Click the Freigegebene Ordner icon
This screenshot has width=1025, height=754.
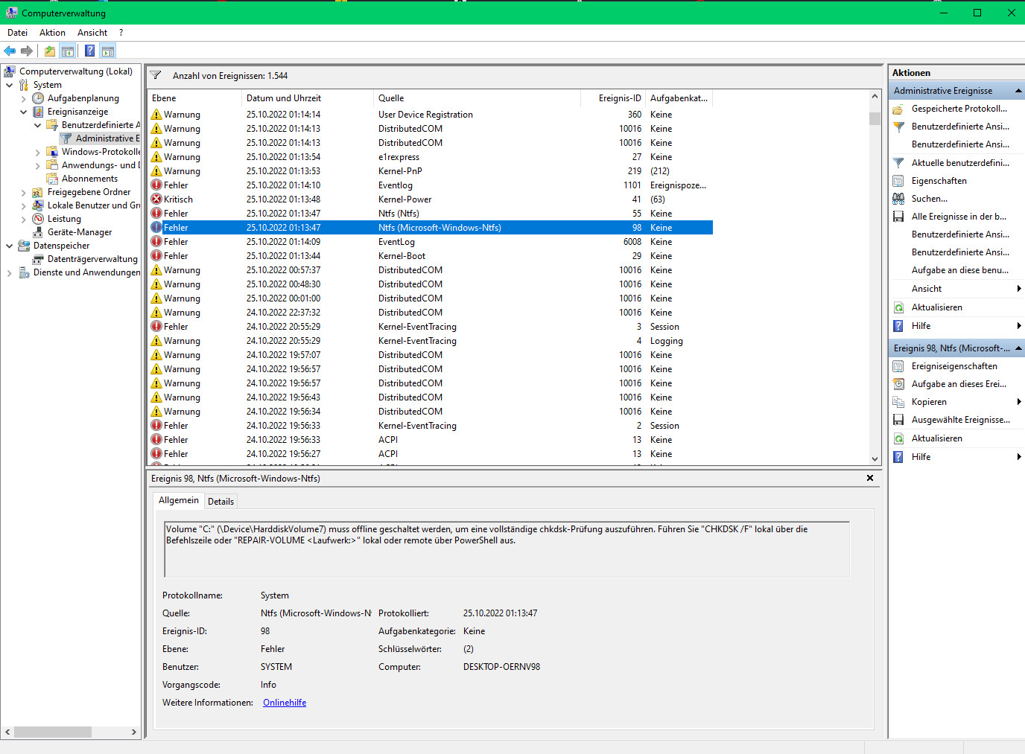(x=38, y=192)
